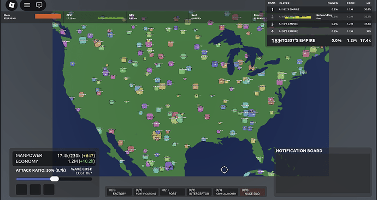Click the 30.7k MP value for AI 162
The width and height of the screenshot is (377, 200).
pyautogui.click(x=367, y=9)
